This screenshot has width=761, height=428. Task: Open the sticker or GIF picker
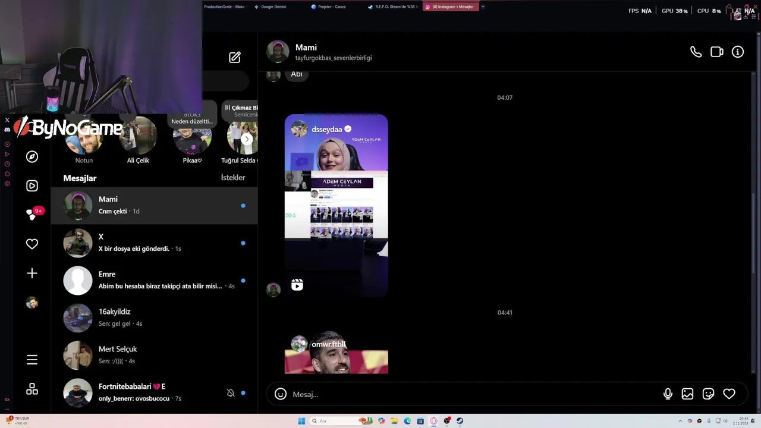pyautogui.click(x=708, y=394)
